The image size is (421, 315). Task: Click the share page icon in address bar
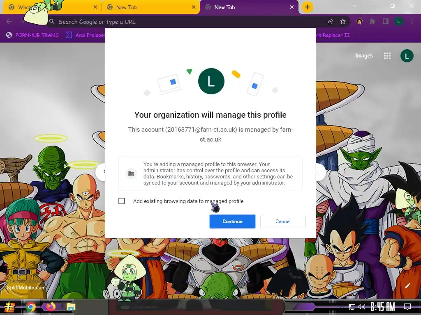pyautogui.click(x=330, y=22)
